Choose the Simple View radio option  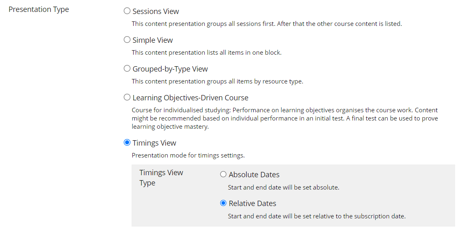[127, 40]
